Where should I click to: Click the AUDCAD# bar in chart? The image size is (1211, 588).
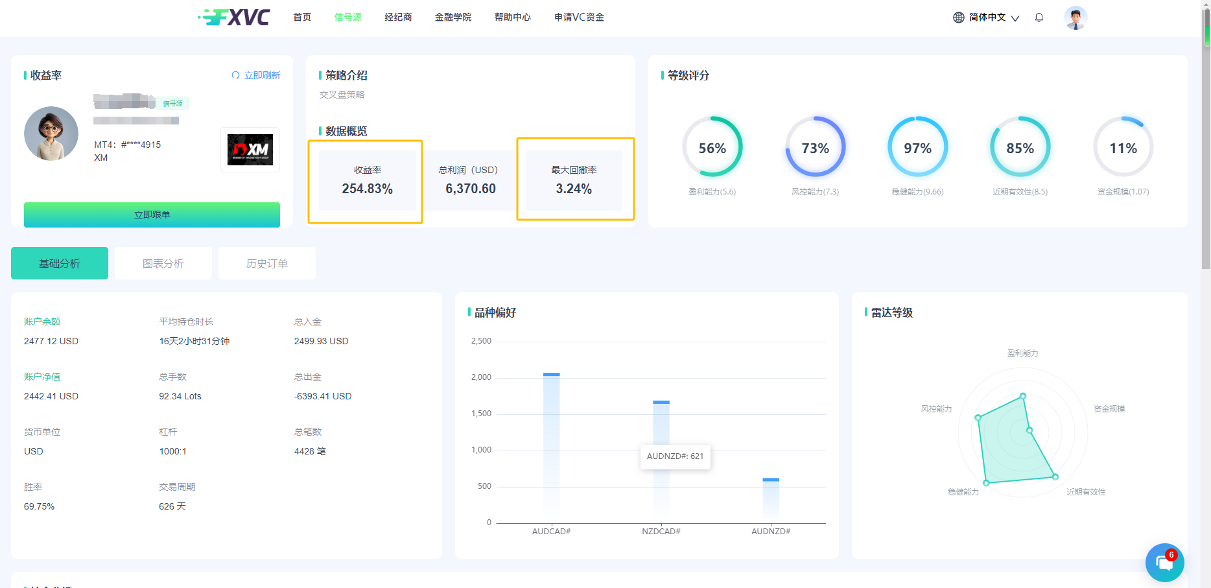pos(552,447)
